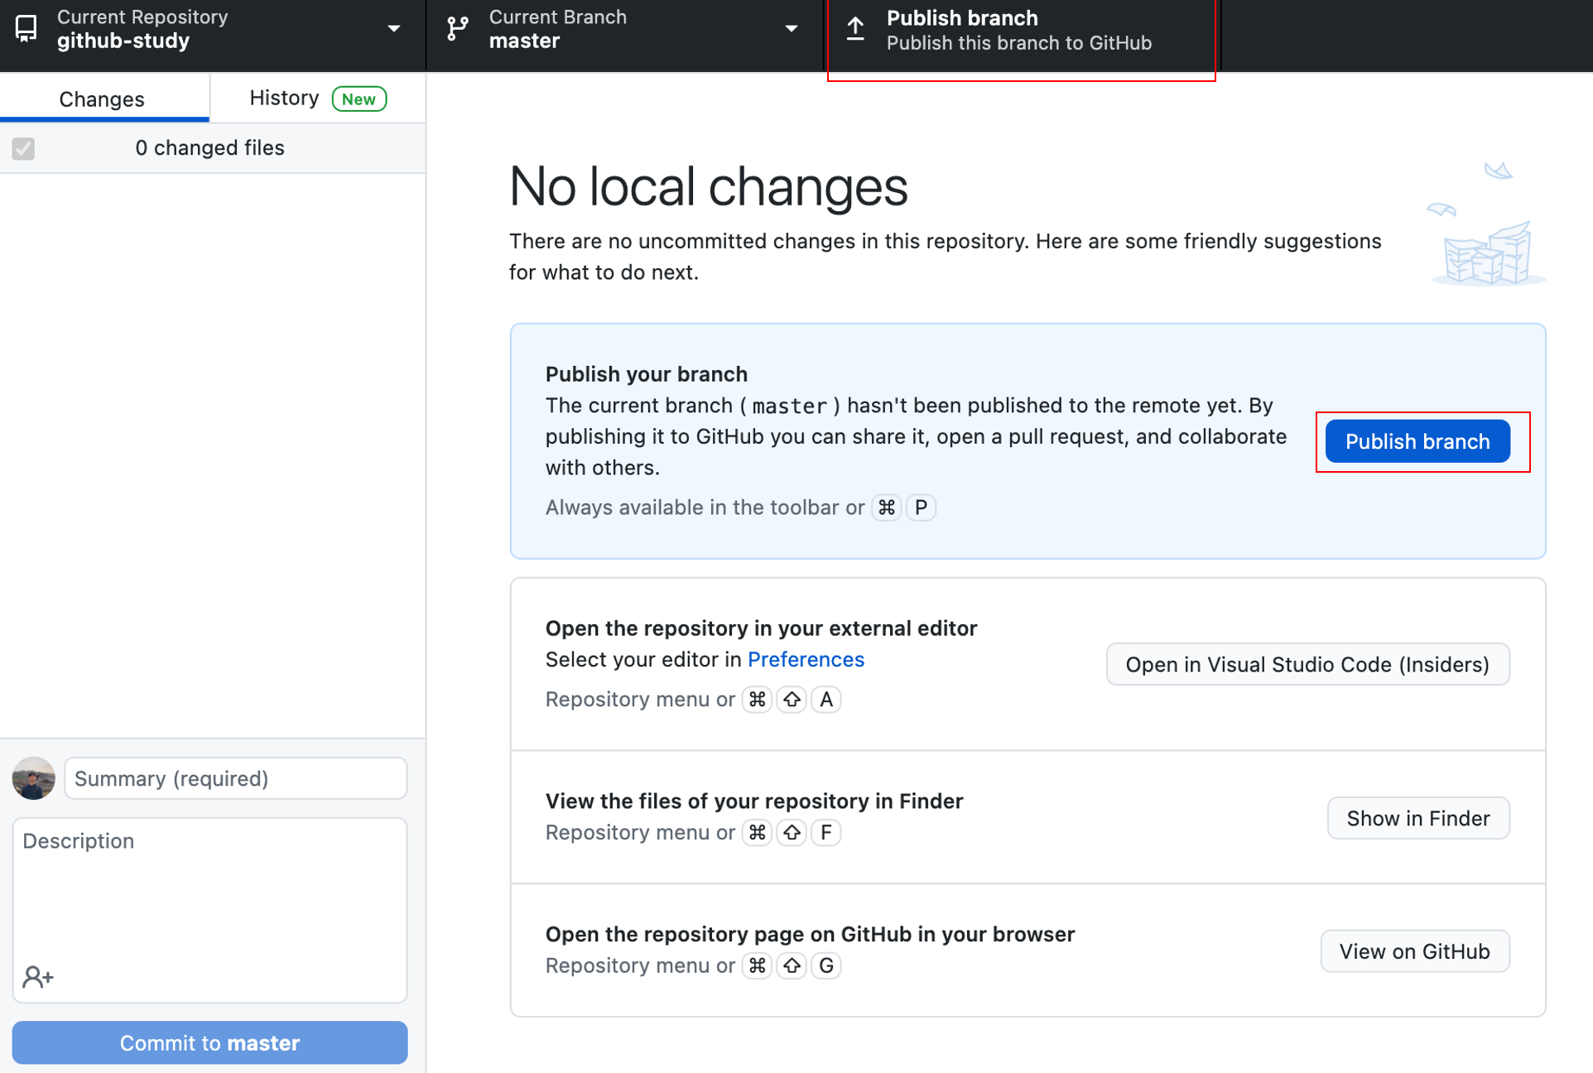This screenshot has height=1073, width=1593.
Task: Click the repository icon beside github-study
Action: coord(26,29)
